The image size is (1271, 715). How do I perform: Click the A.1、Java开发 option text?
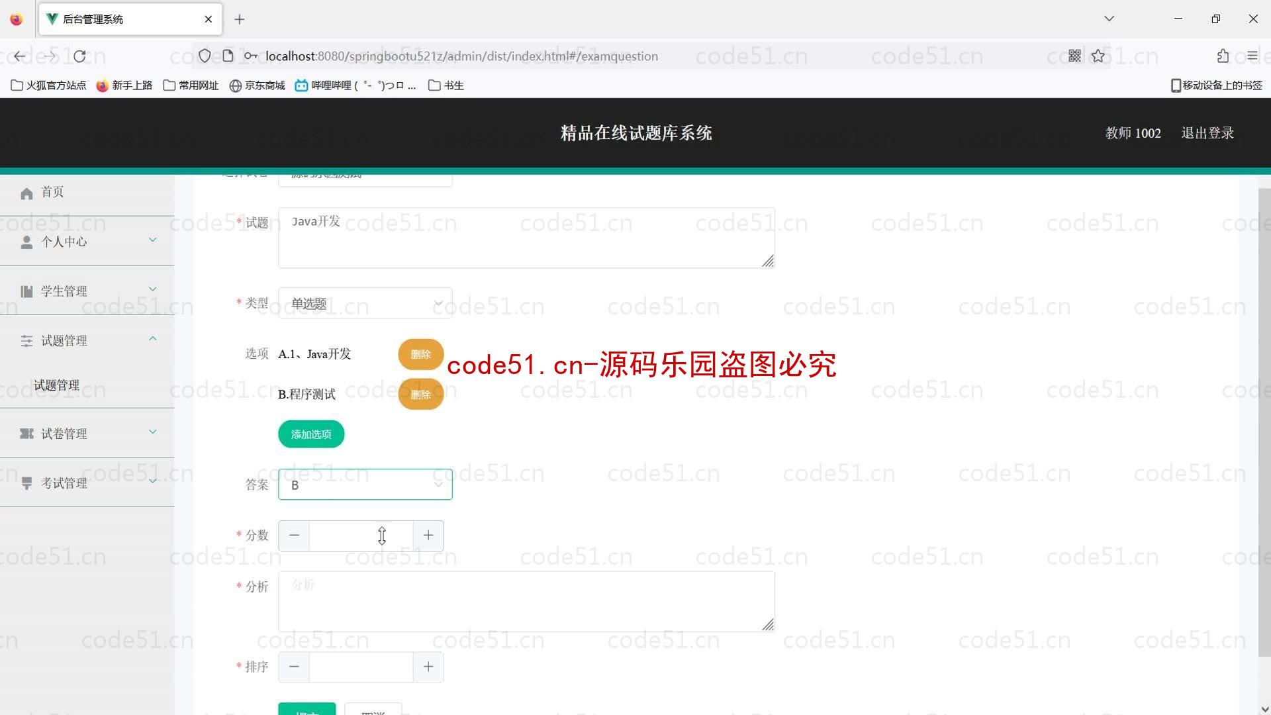pos(314,354)
